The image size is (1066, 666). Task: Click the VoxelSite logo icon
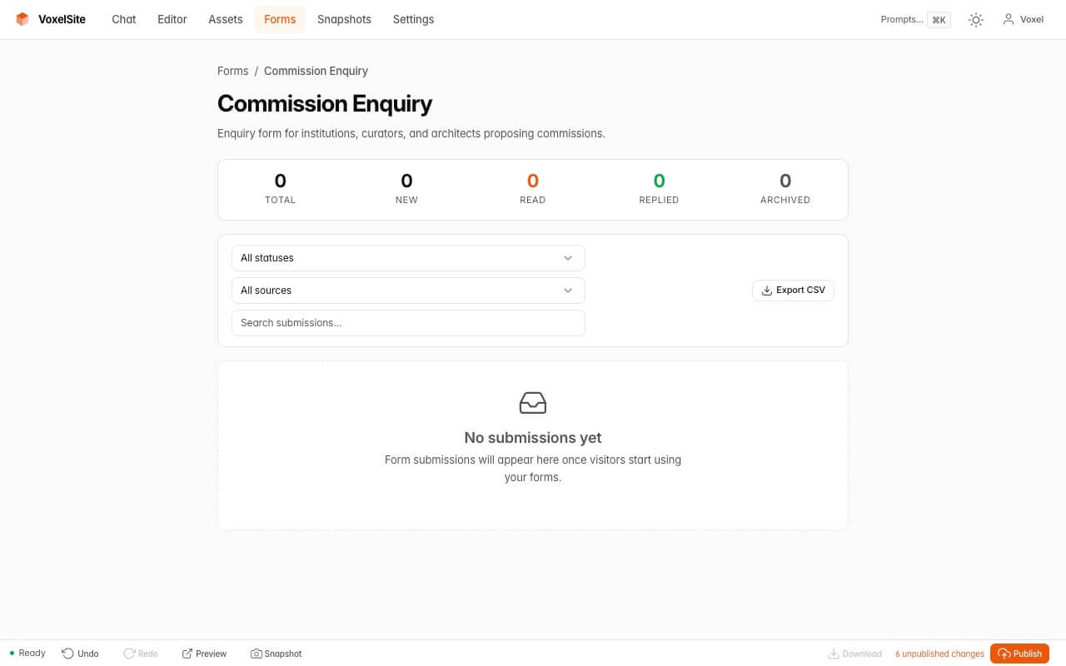[22, 19]
